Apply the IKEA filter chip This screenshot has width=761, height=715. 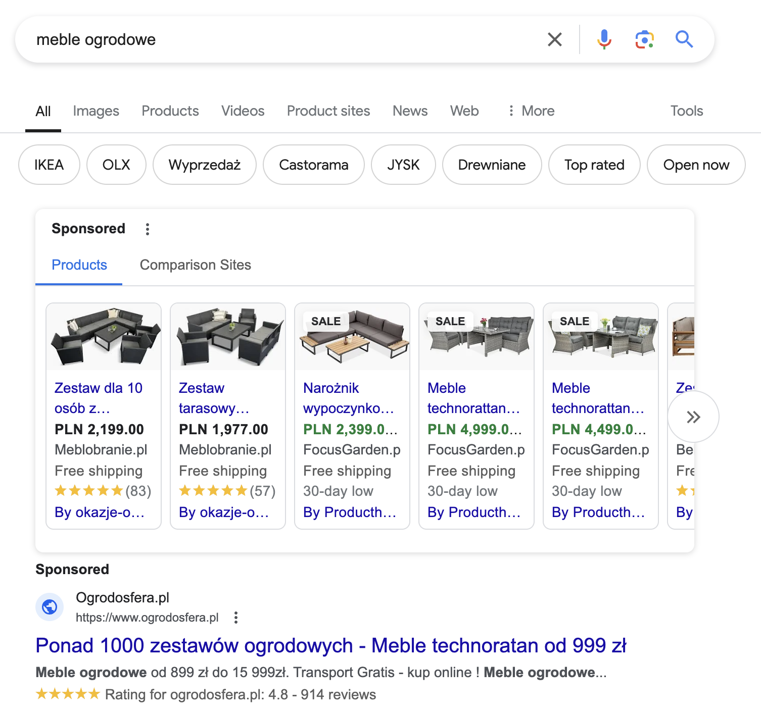click(49, 165)
